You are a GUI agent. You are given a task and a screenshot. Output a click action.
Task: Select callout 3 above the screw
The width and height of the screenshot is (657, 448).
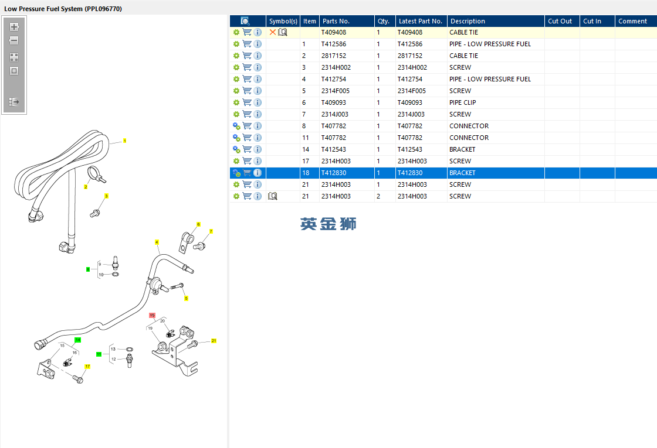click(106, 196)
